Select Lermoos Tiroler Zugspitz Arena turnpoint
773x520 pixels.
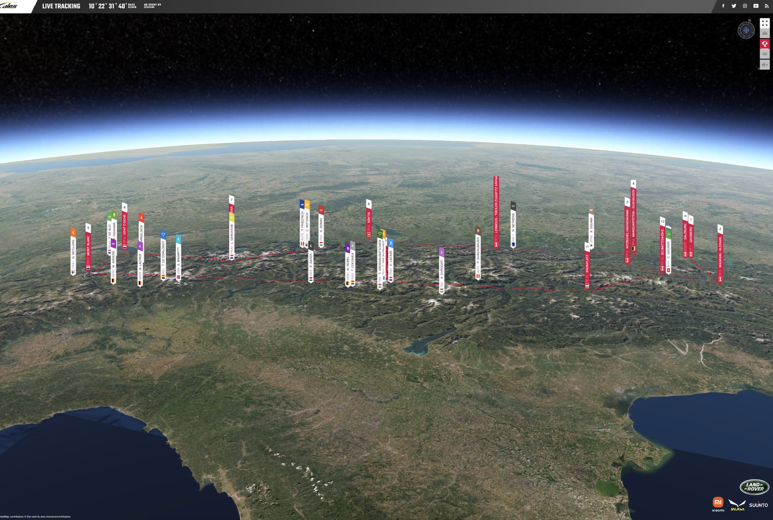pyautogui.click(x=496, y=212)
